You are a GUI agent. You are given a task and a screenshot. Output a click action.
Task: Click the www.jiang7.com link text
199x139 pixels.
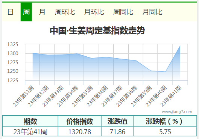[177, 112]
